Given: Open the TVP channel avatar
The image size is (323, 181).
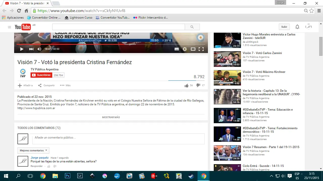Looking at the screenshot, I should 23,73.
